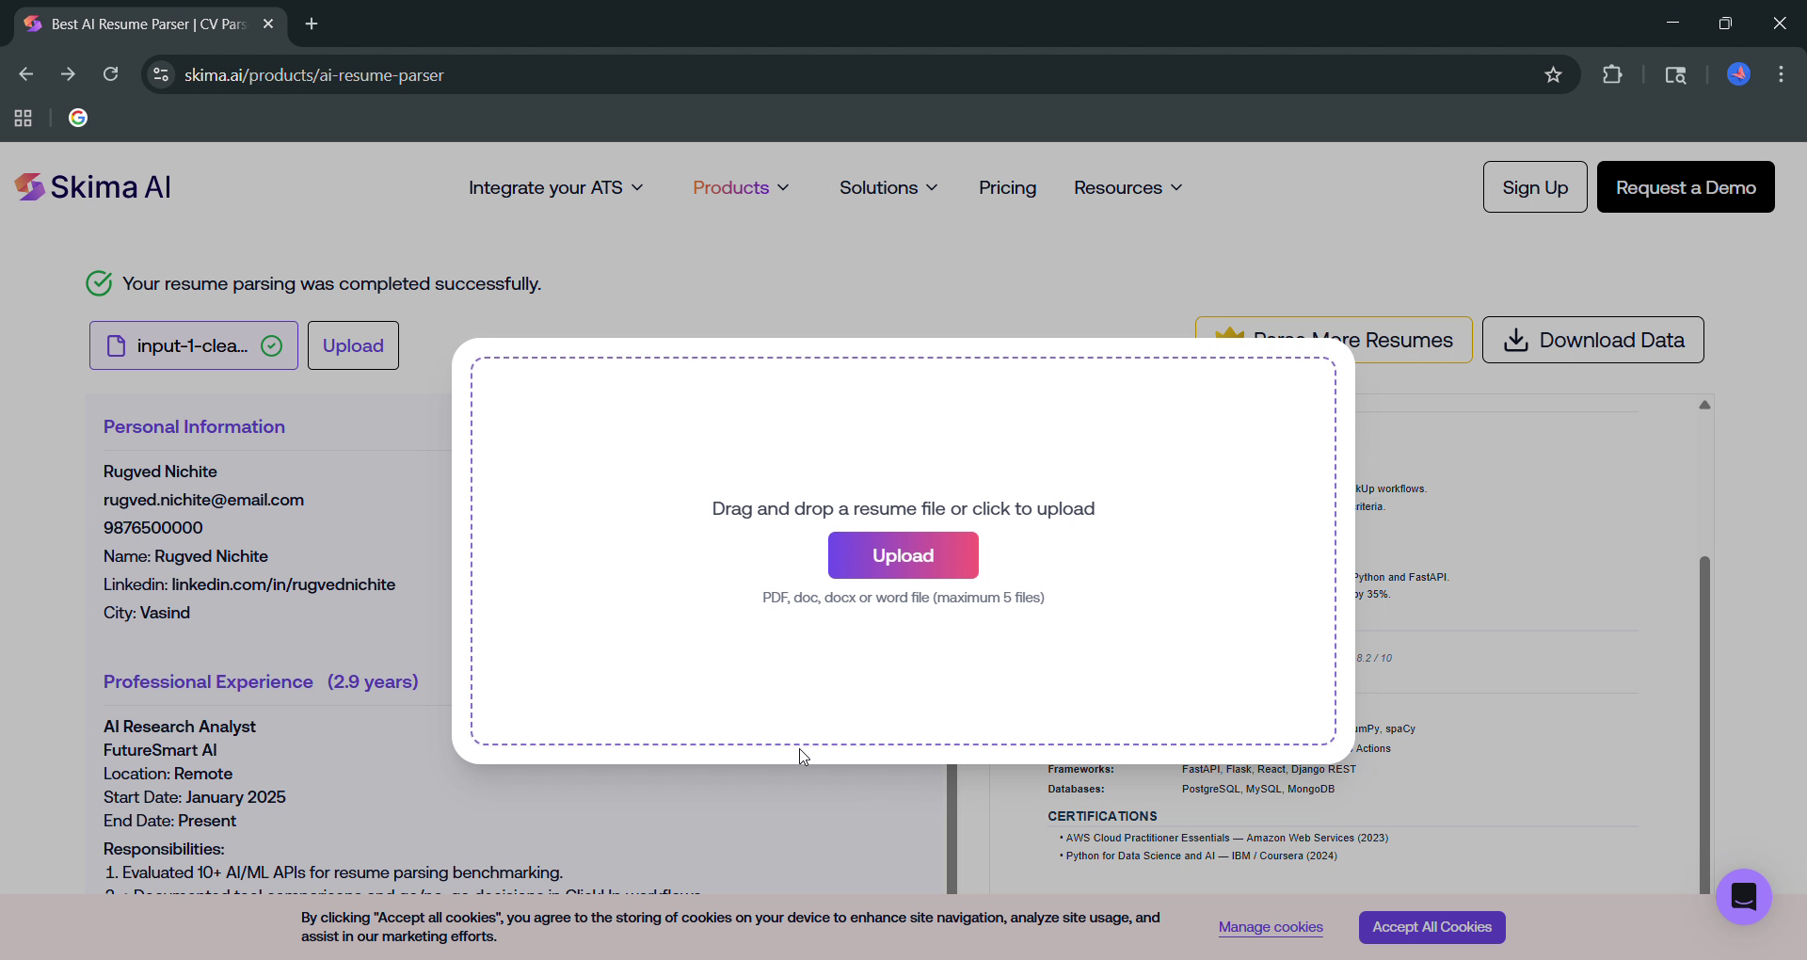Open the chat support bubble

tap(1743, 896)
